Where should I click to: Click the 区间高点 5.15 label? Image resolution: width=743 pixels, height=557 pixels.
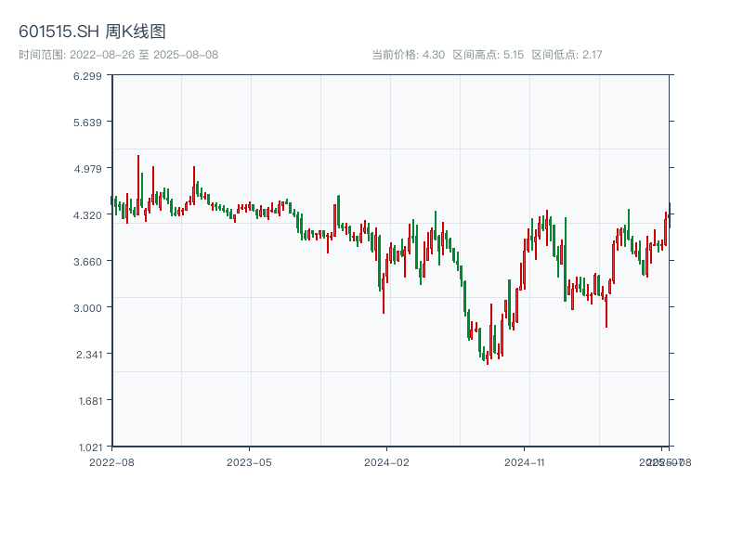(x=488, y=55)
